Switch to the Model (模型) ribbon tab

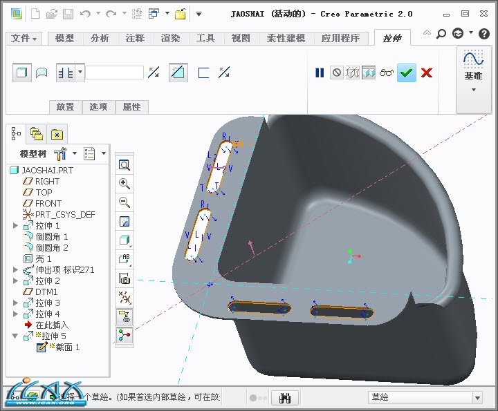tap(64, 39)
